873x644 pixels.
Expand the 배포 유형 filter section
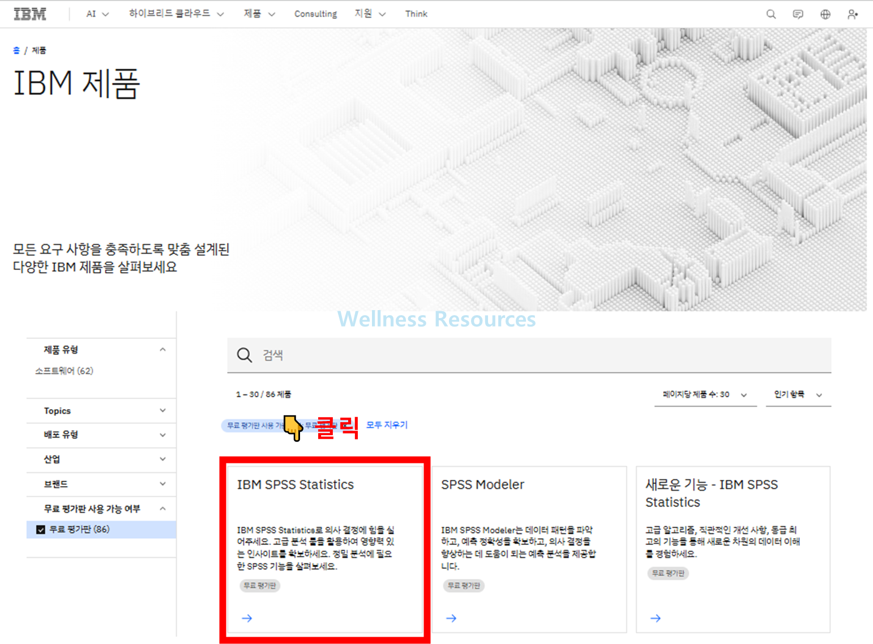coord(101,435)
